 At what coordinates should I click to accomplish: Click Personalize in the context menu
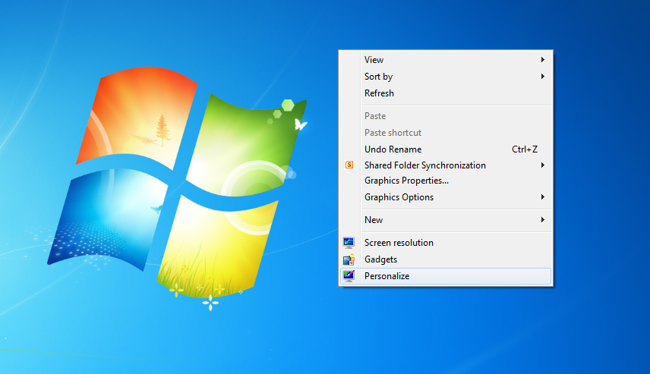446,276
